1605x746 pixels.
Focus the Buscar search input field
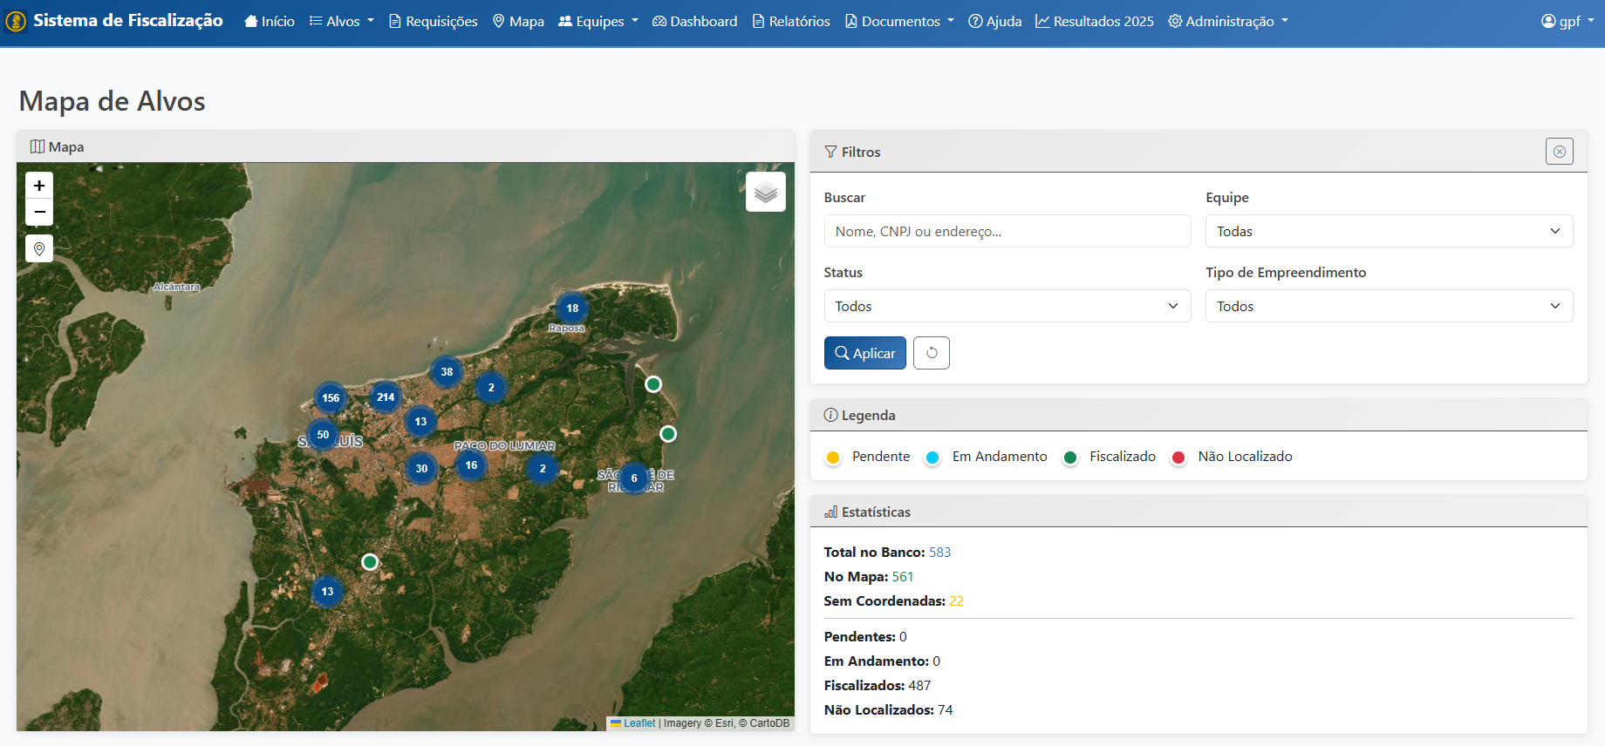[x=1007, y=231]
